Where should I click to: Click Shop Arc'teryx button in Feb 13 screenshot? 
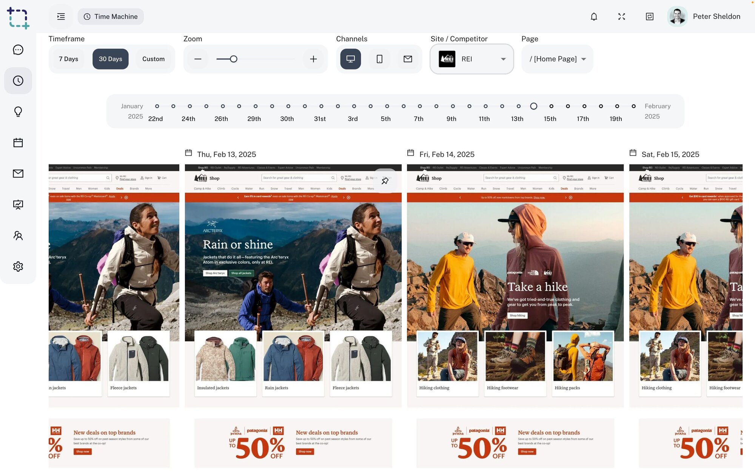[x=215, y=273]
